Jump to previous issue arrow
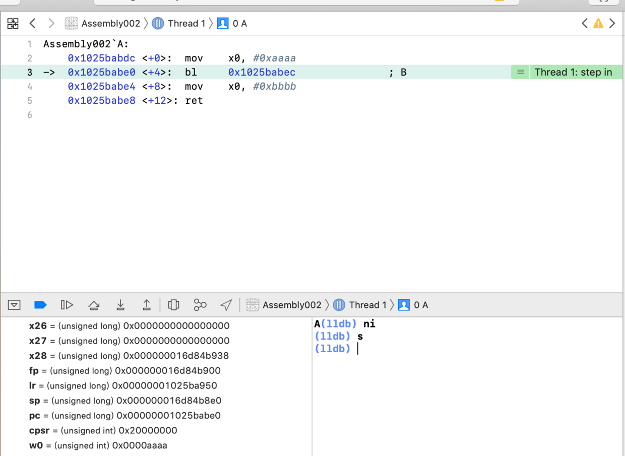This screenshot has height=456, width=625. [585, 23]
